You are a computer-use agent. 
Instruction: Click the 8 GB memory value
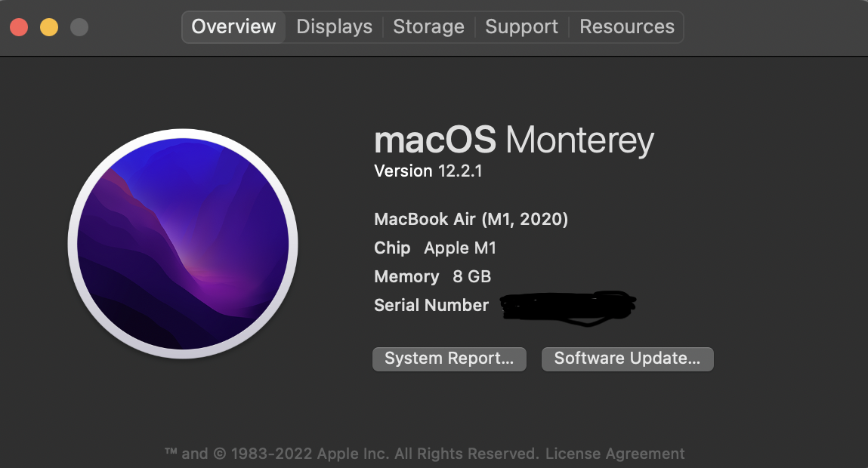tap(471, 277)
